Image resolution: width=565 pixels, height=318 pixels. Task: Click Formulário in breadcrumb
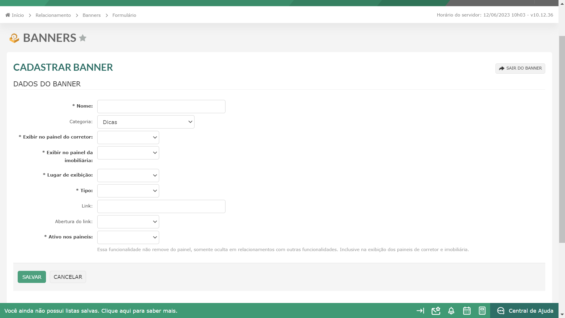pos(124,15)
